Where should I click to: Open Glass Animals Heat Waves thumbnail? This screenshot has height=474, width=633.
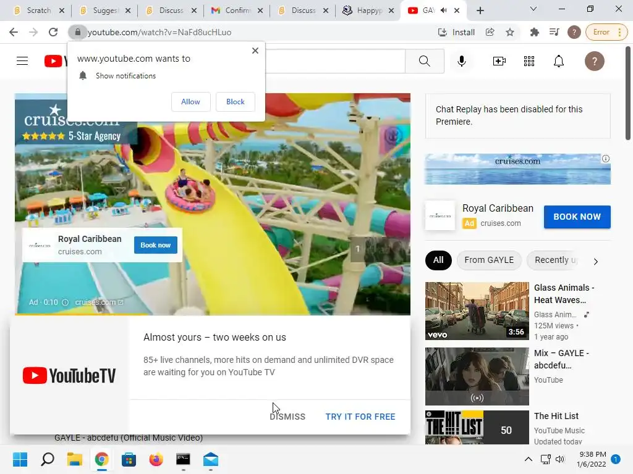[x=477, y=311]
